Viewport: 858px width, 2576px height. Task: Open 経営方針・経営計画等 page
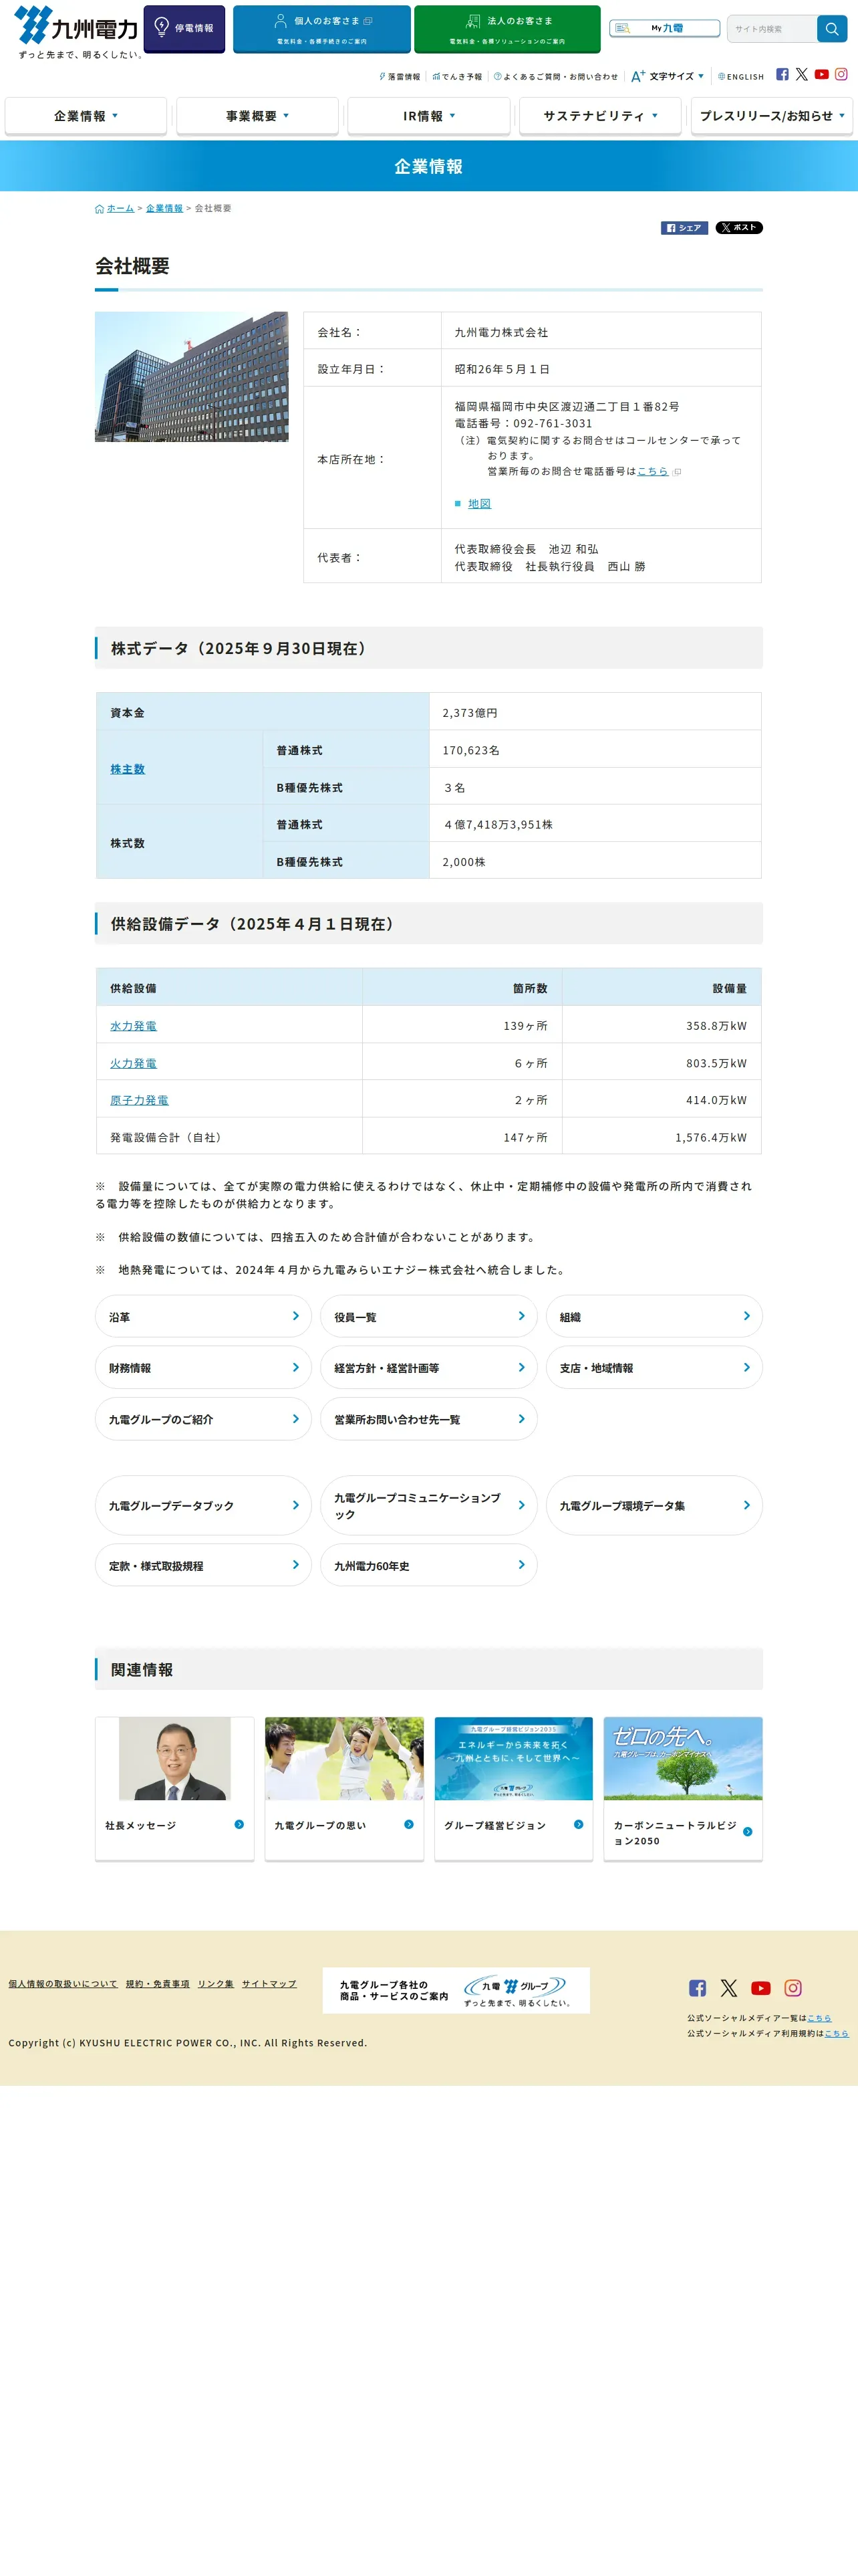click(x=428, y=1368)
